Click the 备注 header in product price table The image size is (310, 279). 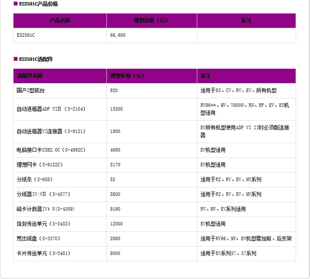246,21
